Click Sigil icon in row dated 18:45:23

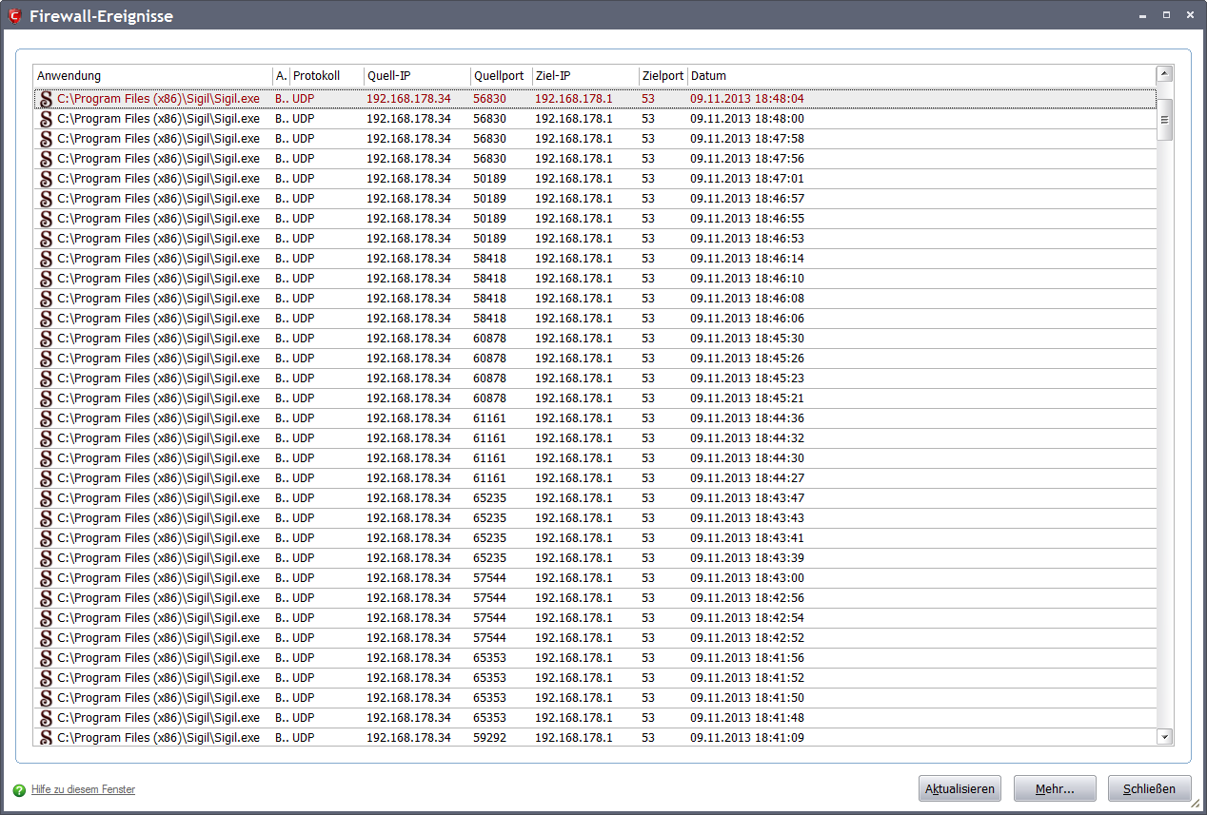pyautogui.click(x=46, y=378)
